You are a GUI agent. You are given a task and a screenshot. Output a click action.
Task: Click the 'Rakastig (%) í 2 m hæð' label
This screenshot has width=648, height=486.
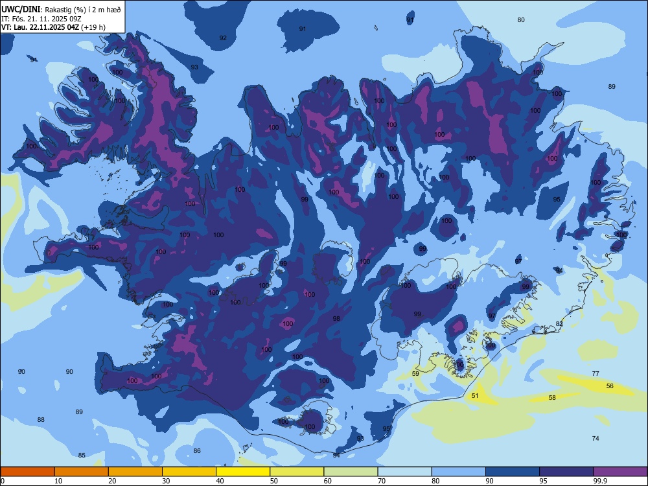tap(83, 10)
